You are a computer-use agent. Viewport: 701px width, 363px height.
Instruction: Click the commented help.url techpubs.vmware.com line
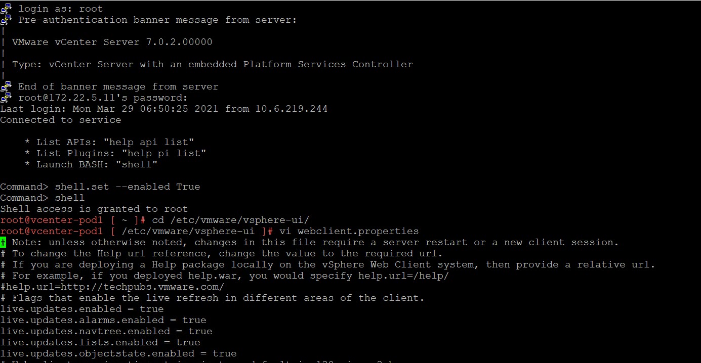coord(112,287)
